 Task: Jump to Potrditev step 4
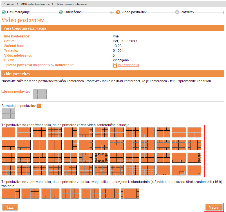[x=187, y=12]
